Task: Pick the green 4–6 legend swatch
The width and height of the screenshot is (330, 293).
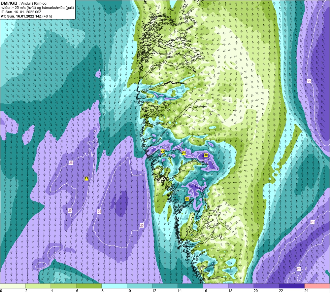Action: click(x=63, y=286)
